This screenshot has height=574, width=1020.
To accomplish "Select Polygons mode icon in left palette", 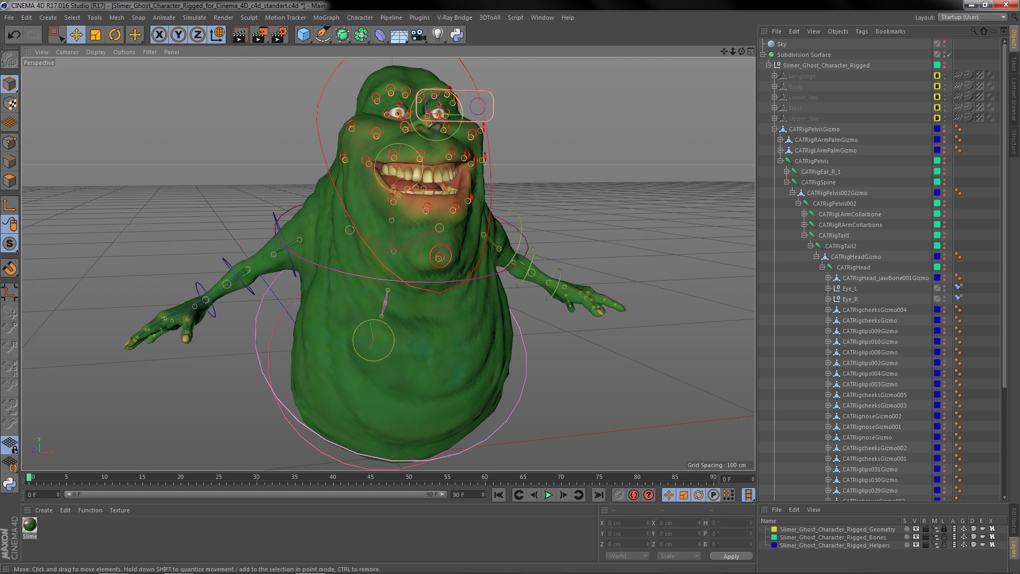I will click(x=10, y=181).
